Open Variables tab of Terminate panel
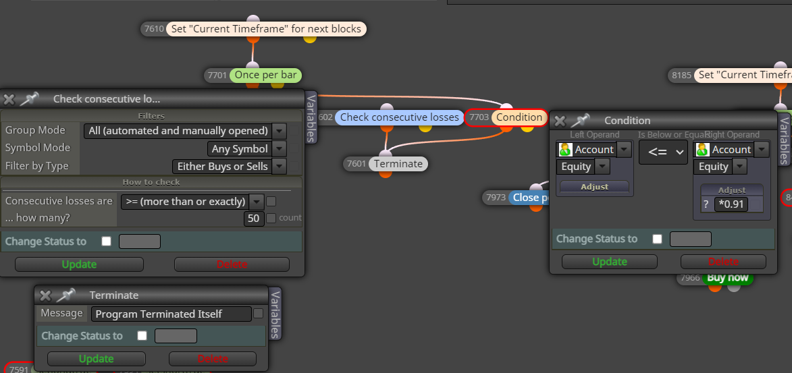 (x=275, y=314)
